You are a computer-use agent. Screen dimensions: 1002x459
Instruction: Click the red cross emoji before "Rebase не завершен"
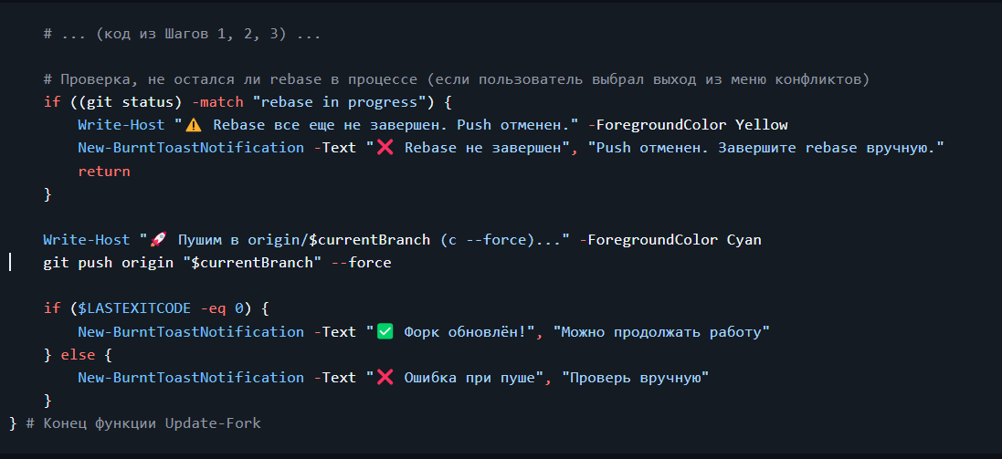[x=385, y=148]
